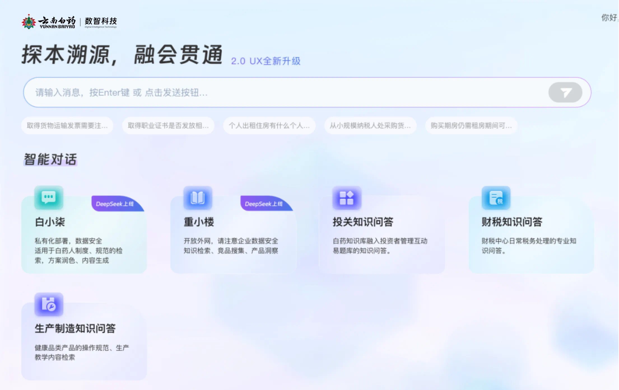
Task: Open 投关知识问答 card title
Action: click(363, 222)
